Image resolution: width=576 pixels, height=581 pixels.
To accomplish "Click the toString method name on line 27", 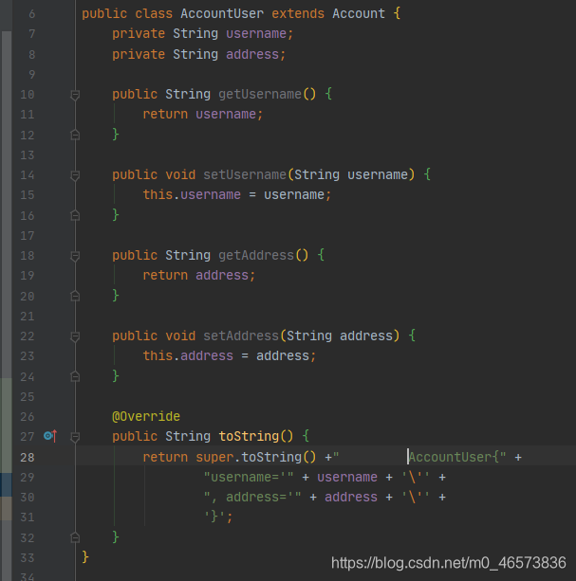I will (249, 436).
